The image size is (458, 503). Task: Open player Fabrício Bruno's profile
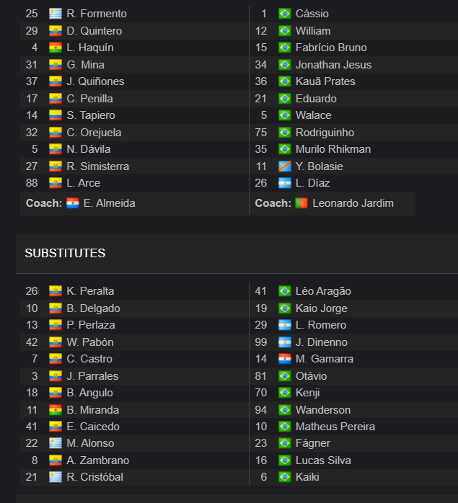[331, 48]
